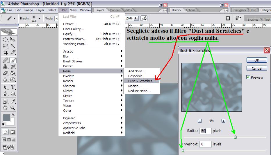This screenshot has width=271, height=155.
Task: Switch to Quick Mask mode
Action: [x=13, y=132]
